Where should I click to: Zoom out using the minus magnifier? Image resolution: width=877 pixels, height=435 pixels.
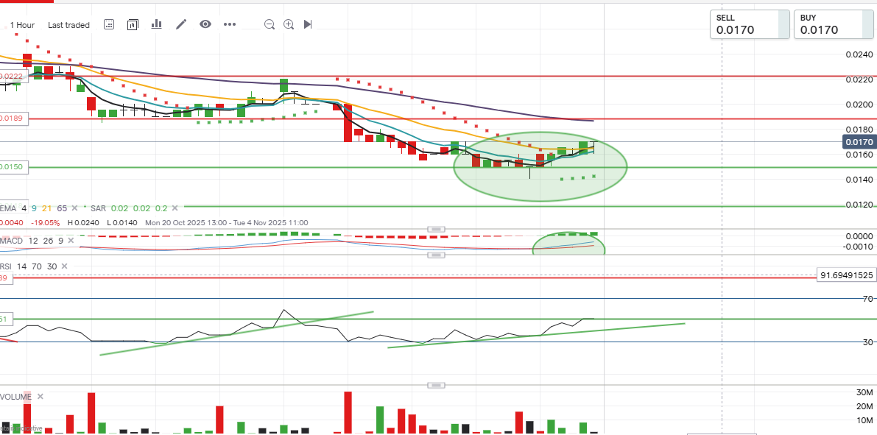pyautogui.click(x=270, y=24)
